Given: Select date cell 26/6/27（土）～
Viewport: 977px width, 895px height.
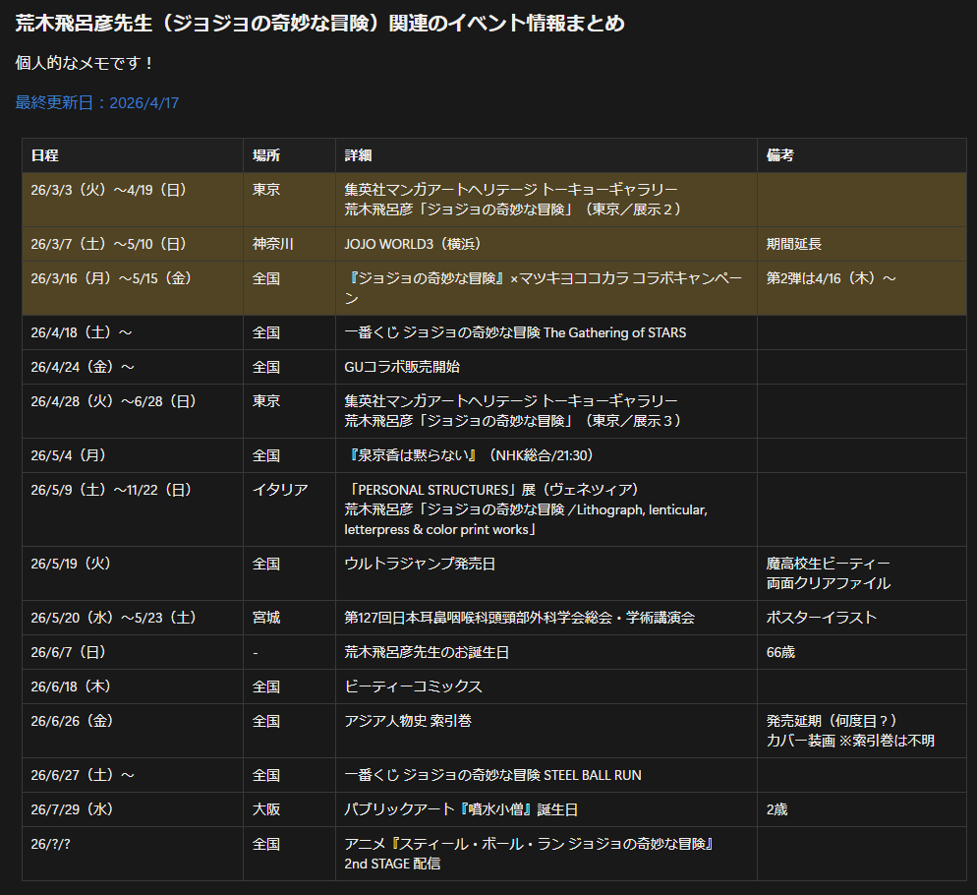Looking at the screenshot, I should point(133,775).
